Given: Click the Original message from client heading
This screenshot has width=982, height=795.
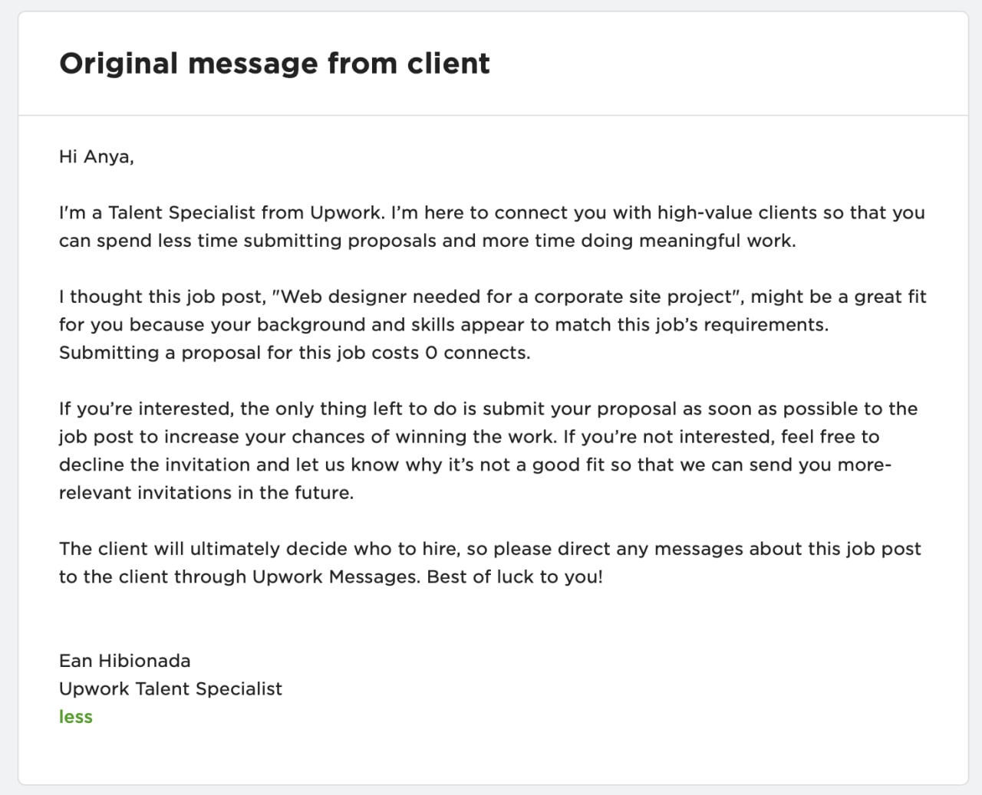Looking at the screenshot, I should click(274, 64).
